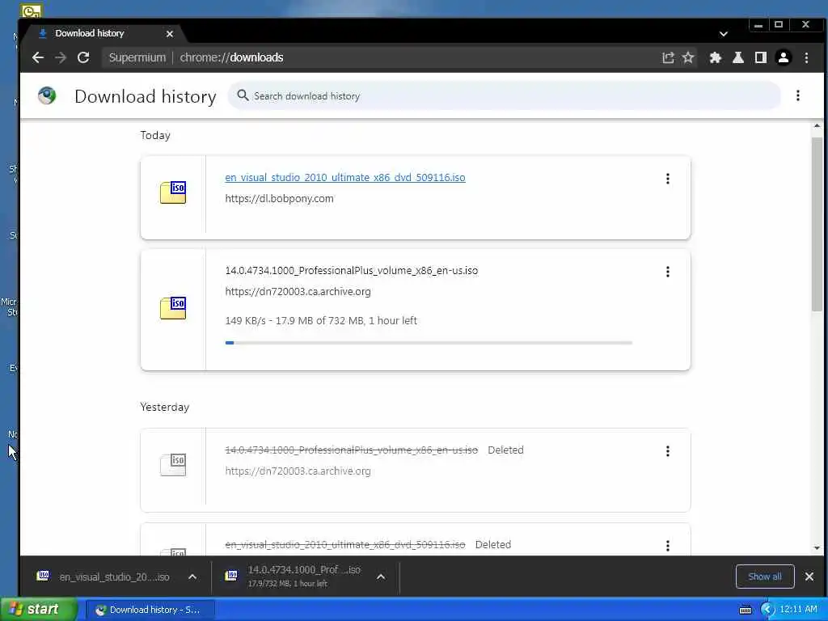Click Deleted label beside the Yesterday ProfessionalPlus iso
828x621 pixels.
click(505, 450)
